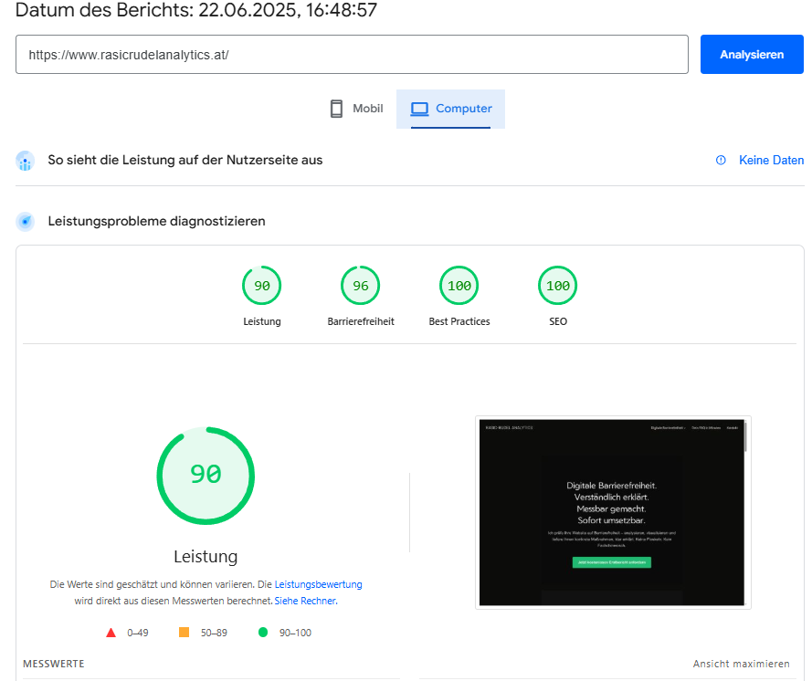This screenshot has height=681, width=812.
Task: Click 'So sieht die Leistung auf der Nutzerseite aus'
Action: [185, 161]
